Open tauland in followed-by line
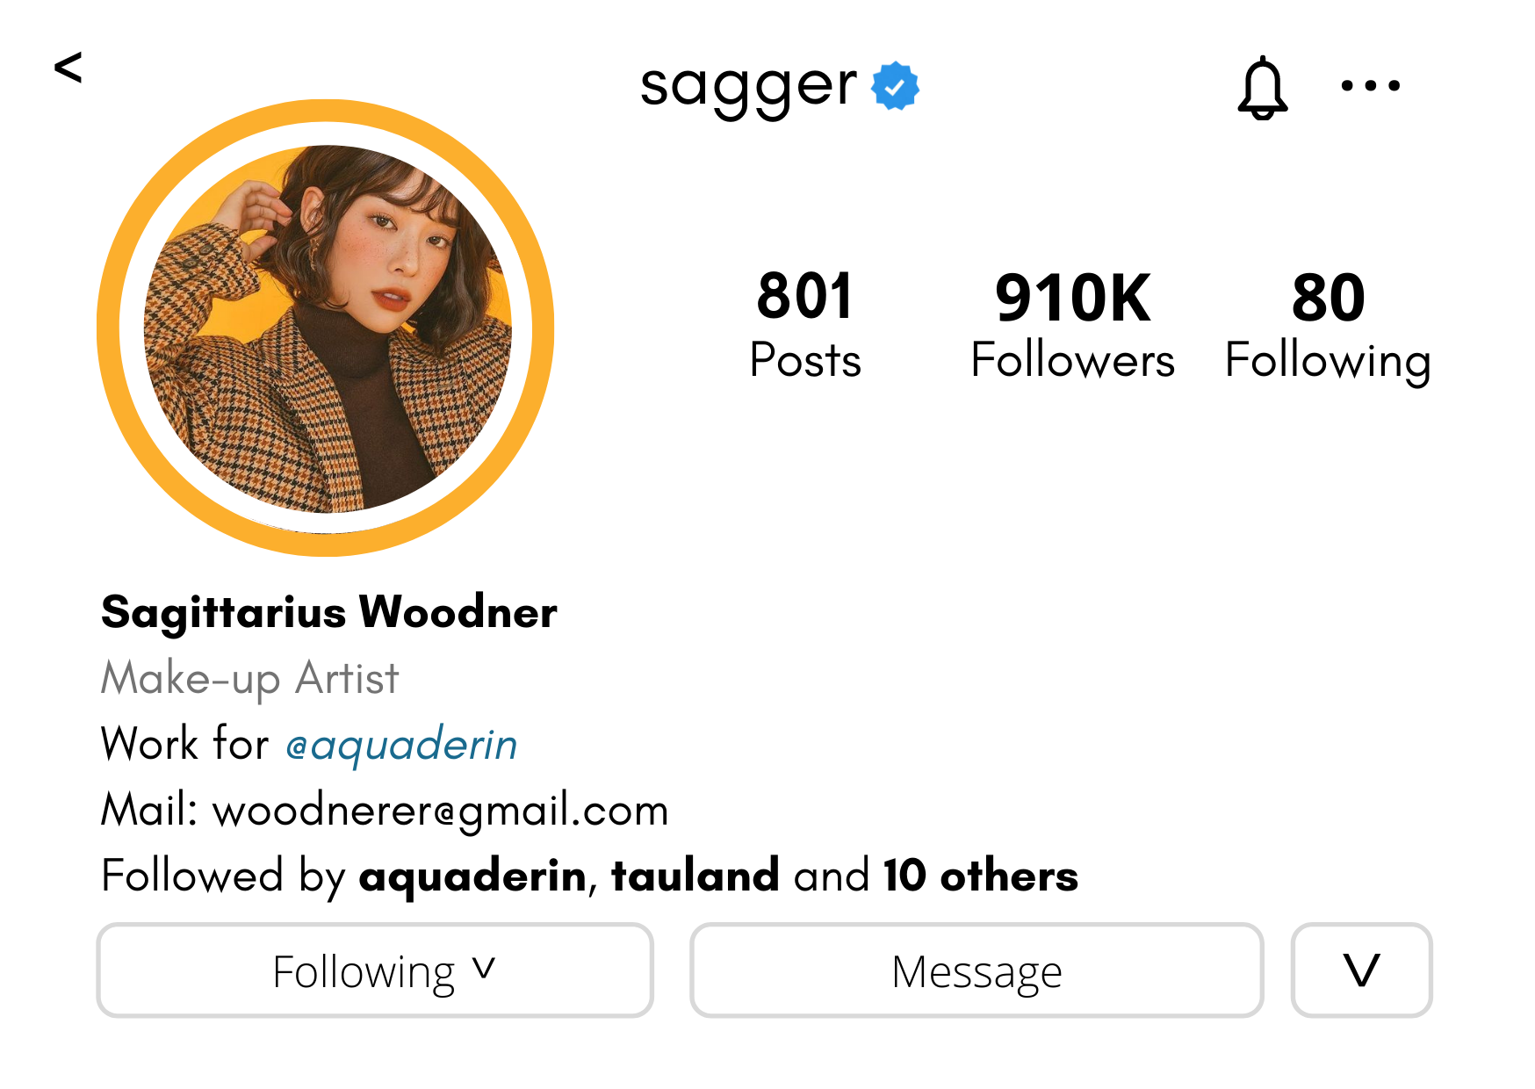This screenshot has height=1089, width=1535. 695,876
